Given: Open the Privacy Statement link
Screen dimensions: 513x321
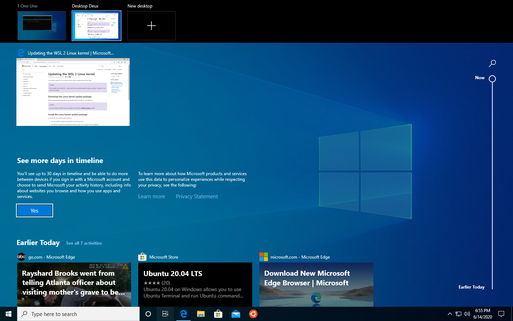Looking at the screenshot, I should [x=197, y=197].
